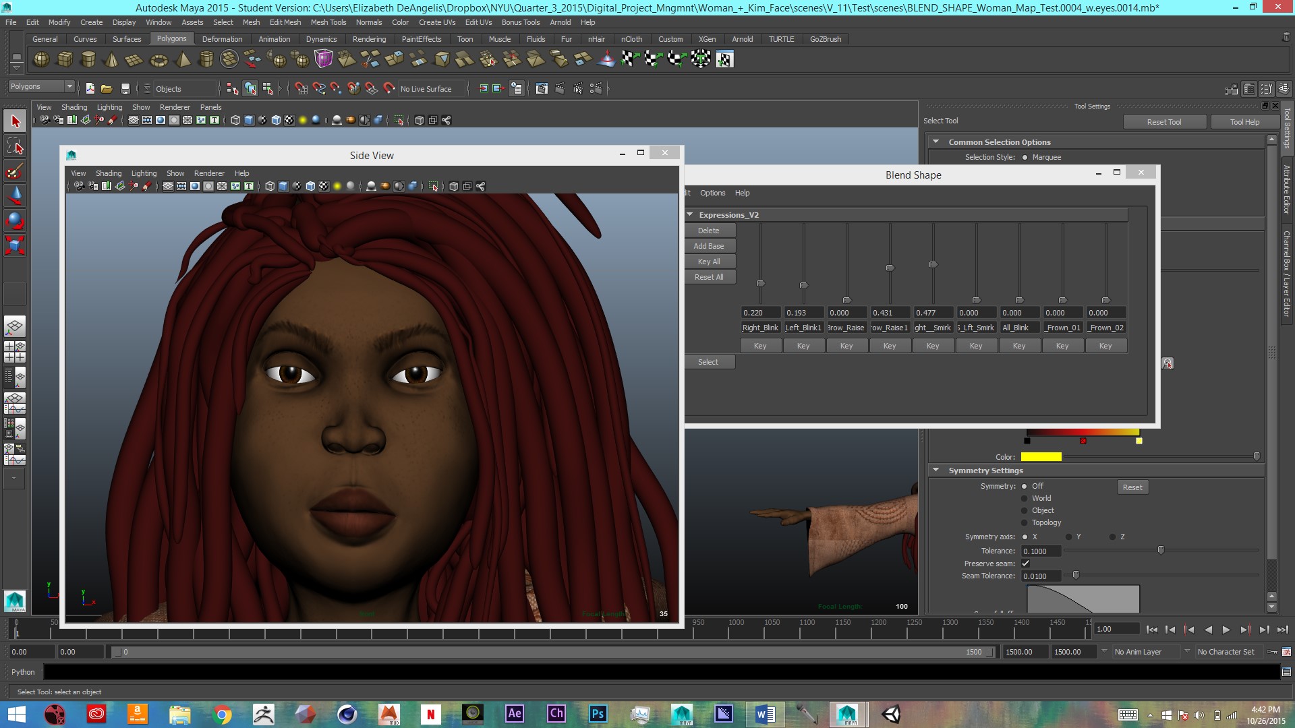Collapse Symmetry Settings section
The height and width of the screenshot is (728, 1295).
tap(936, 470)
